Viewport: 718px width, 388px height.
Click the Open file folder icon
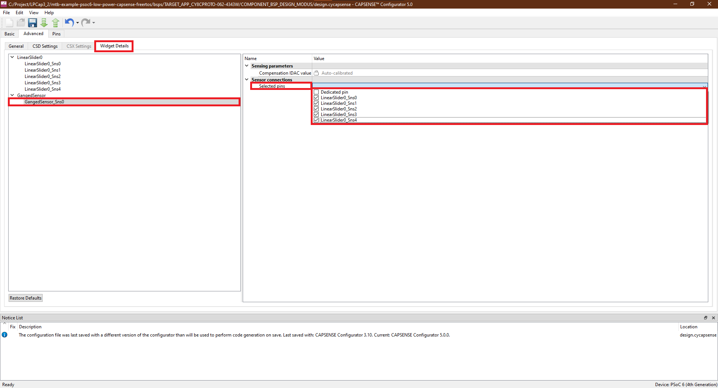21,23
